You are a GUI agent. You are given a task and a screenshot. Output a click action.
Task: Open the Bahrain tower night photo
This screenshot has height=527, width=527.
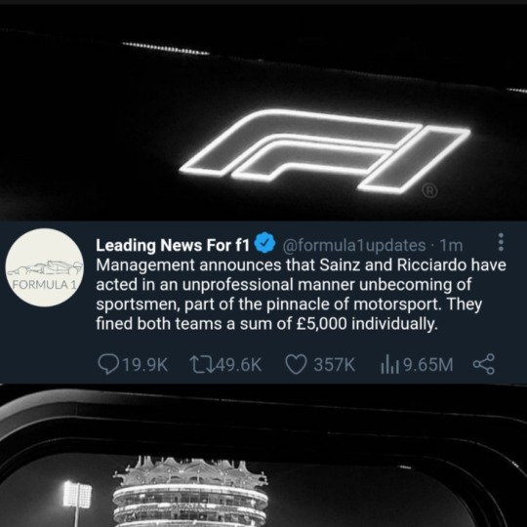pos(263,456)
